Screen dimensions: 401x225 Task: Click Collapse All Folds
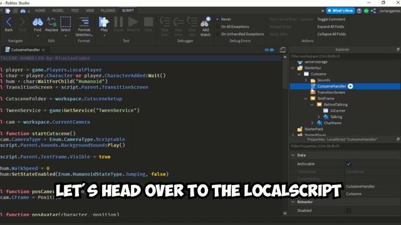(x=331, y=34)
